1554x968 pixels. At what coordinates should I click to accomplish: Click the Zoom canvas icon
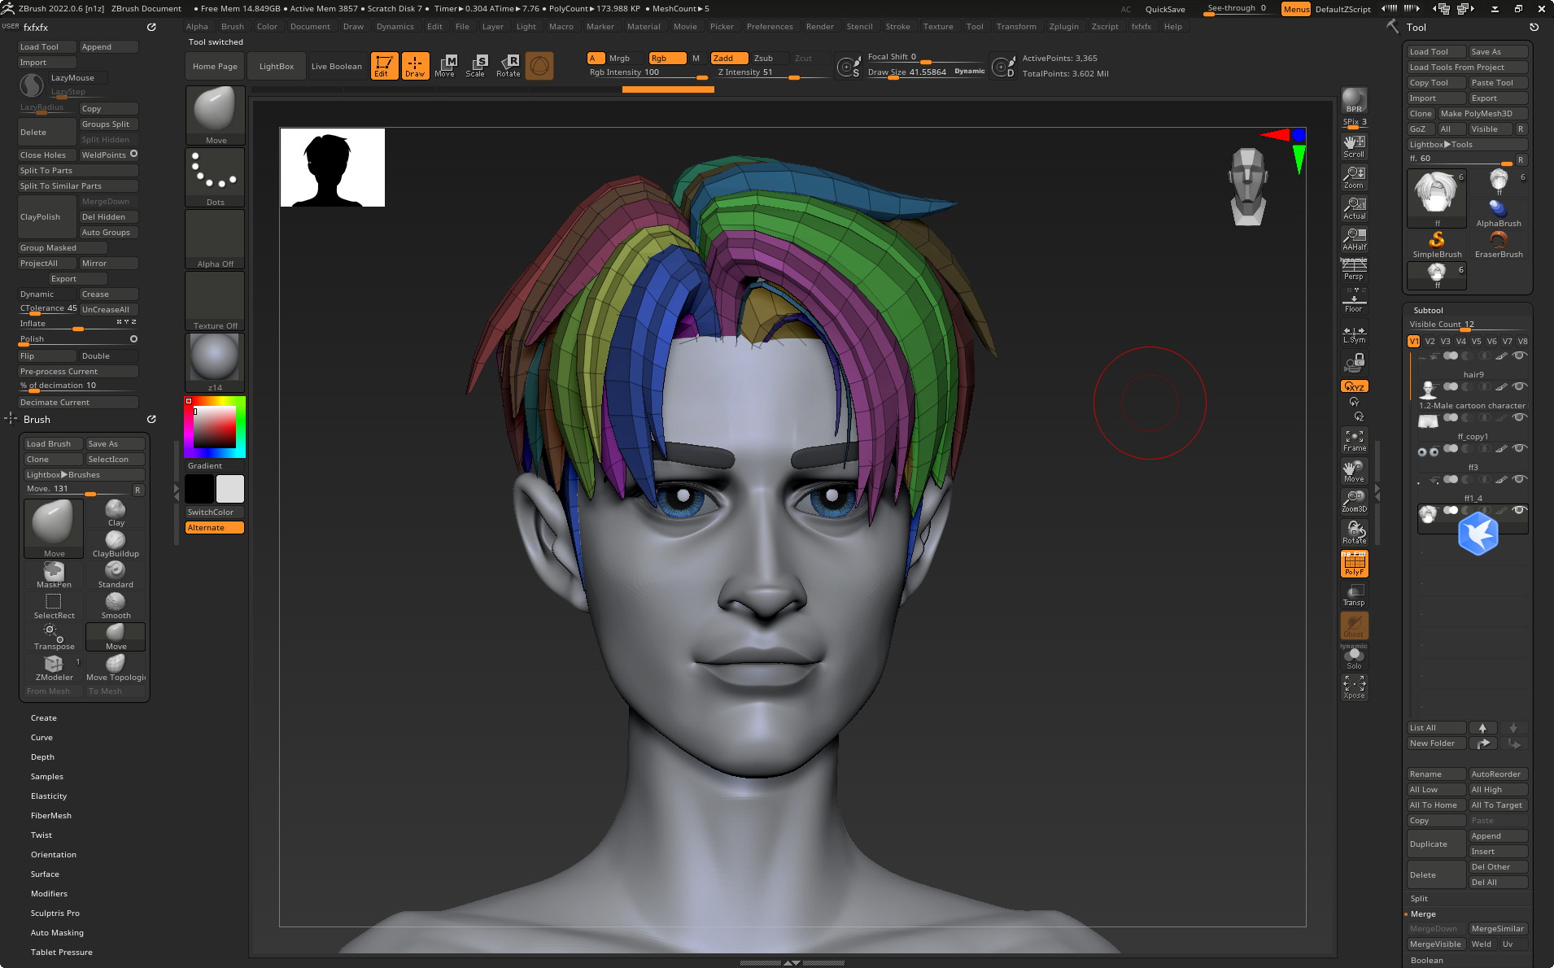pos(1354,177)
